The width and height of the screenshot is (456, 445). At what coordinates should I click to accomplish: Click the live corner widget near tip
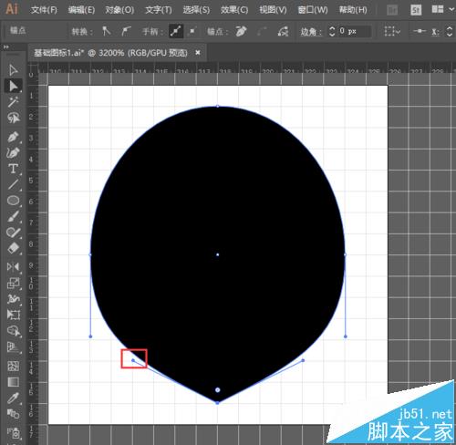218,390
